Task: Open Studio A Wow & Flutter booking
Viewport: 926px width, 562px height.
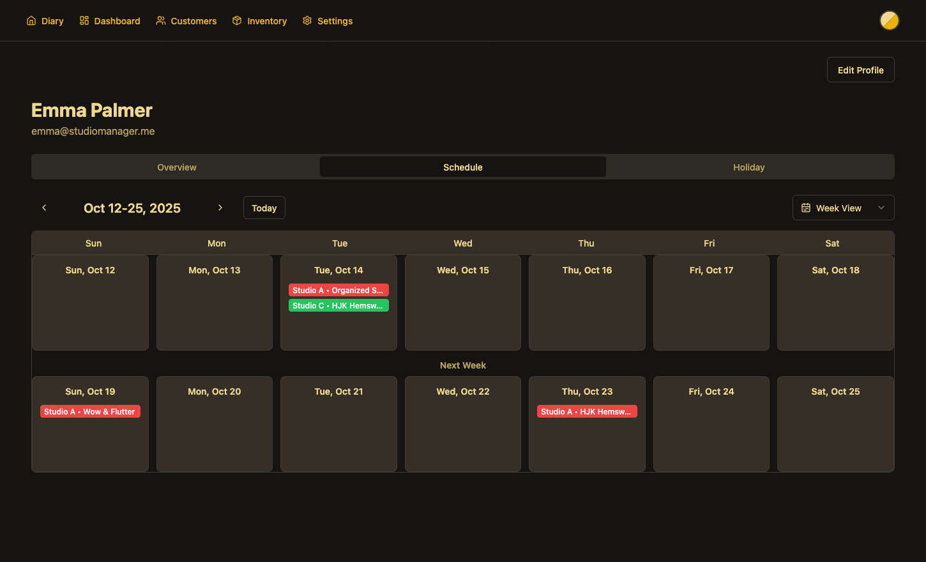Action: (90, 412)
